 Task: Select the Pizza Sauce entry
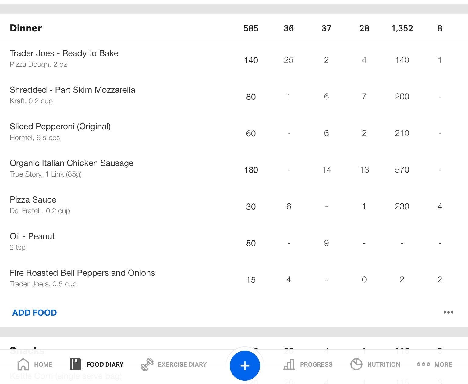(x=234, y=206)
